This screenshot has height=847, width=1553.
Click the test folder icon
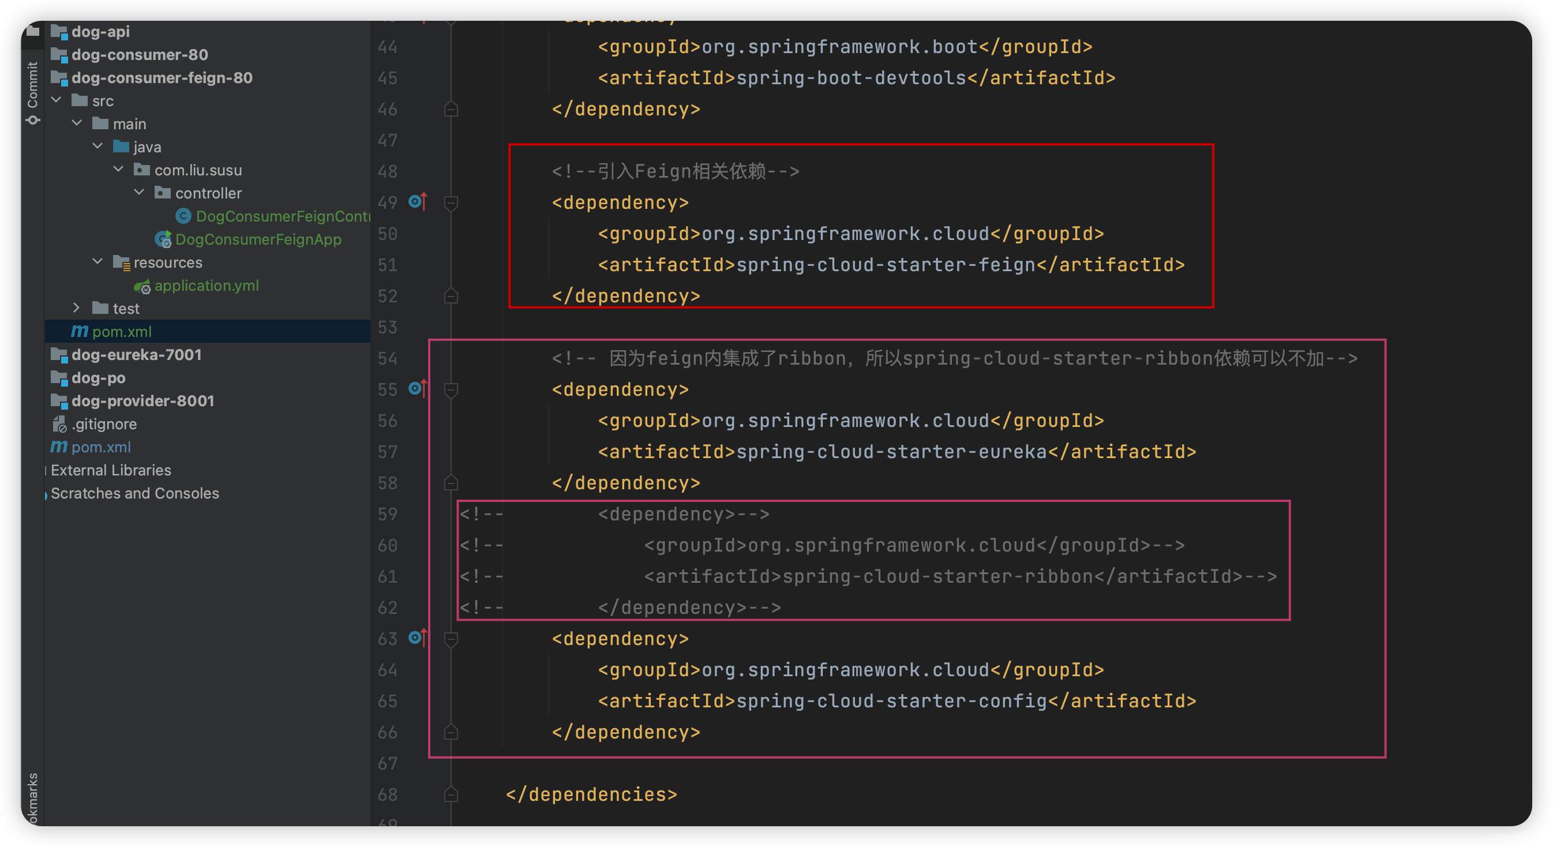pyautogui.click(x=100, y=308)
